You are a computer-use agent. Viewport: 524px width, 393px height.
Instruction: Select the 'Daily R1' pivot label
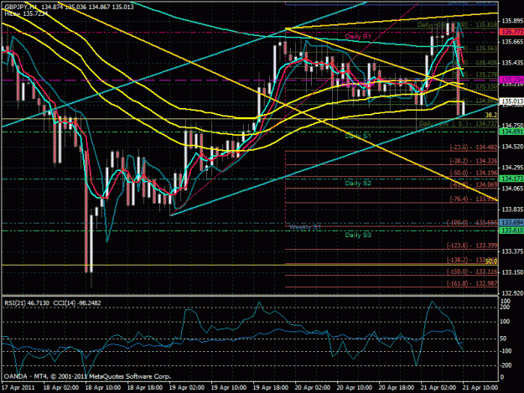pos(358,36)
